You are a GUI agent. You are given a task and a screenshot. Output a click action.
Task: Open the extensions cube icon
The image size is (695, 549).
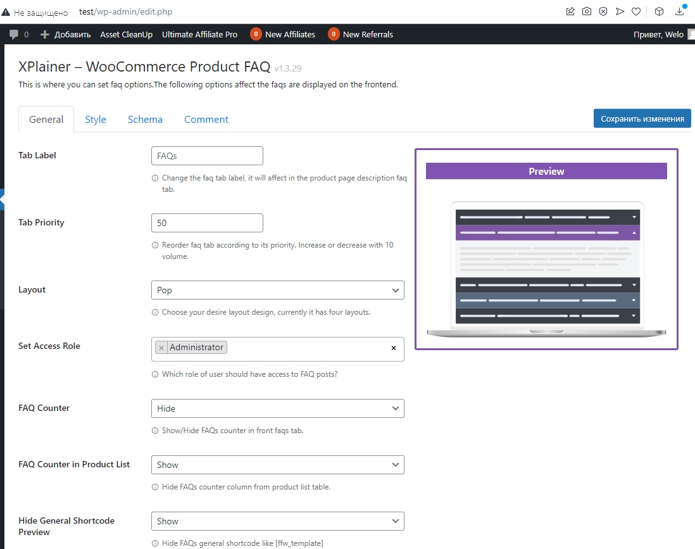pos(659,11)
